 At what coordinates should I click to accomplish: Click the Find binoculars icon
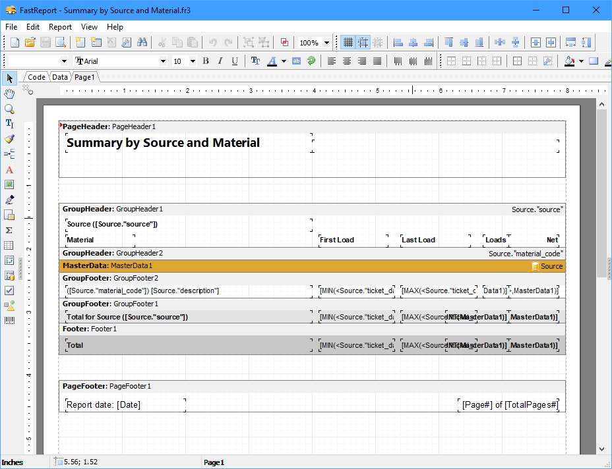[x=142, y=43]
